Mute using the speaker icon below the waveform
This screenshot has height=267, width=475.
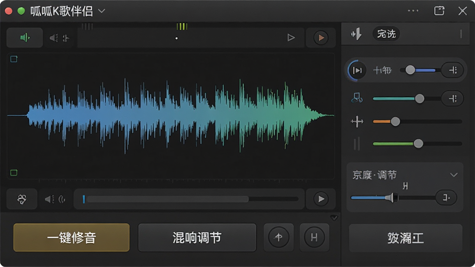click(49, 199)
